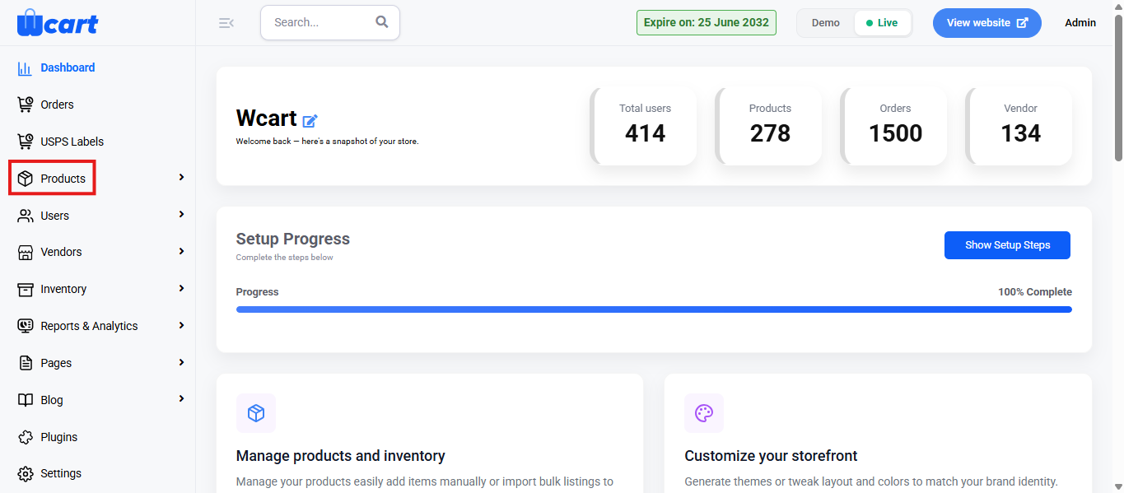Expand the Pages submenu chevron

coord(181,362)
